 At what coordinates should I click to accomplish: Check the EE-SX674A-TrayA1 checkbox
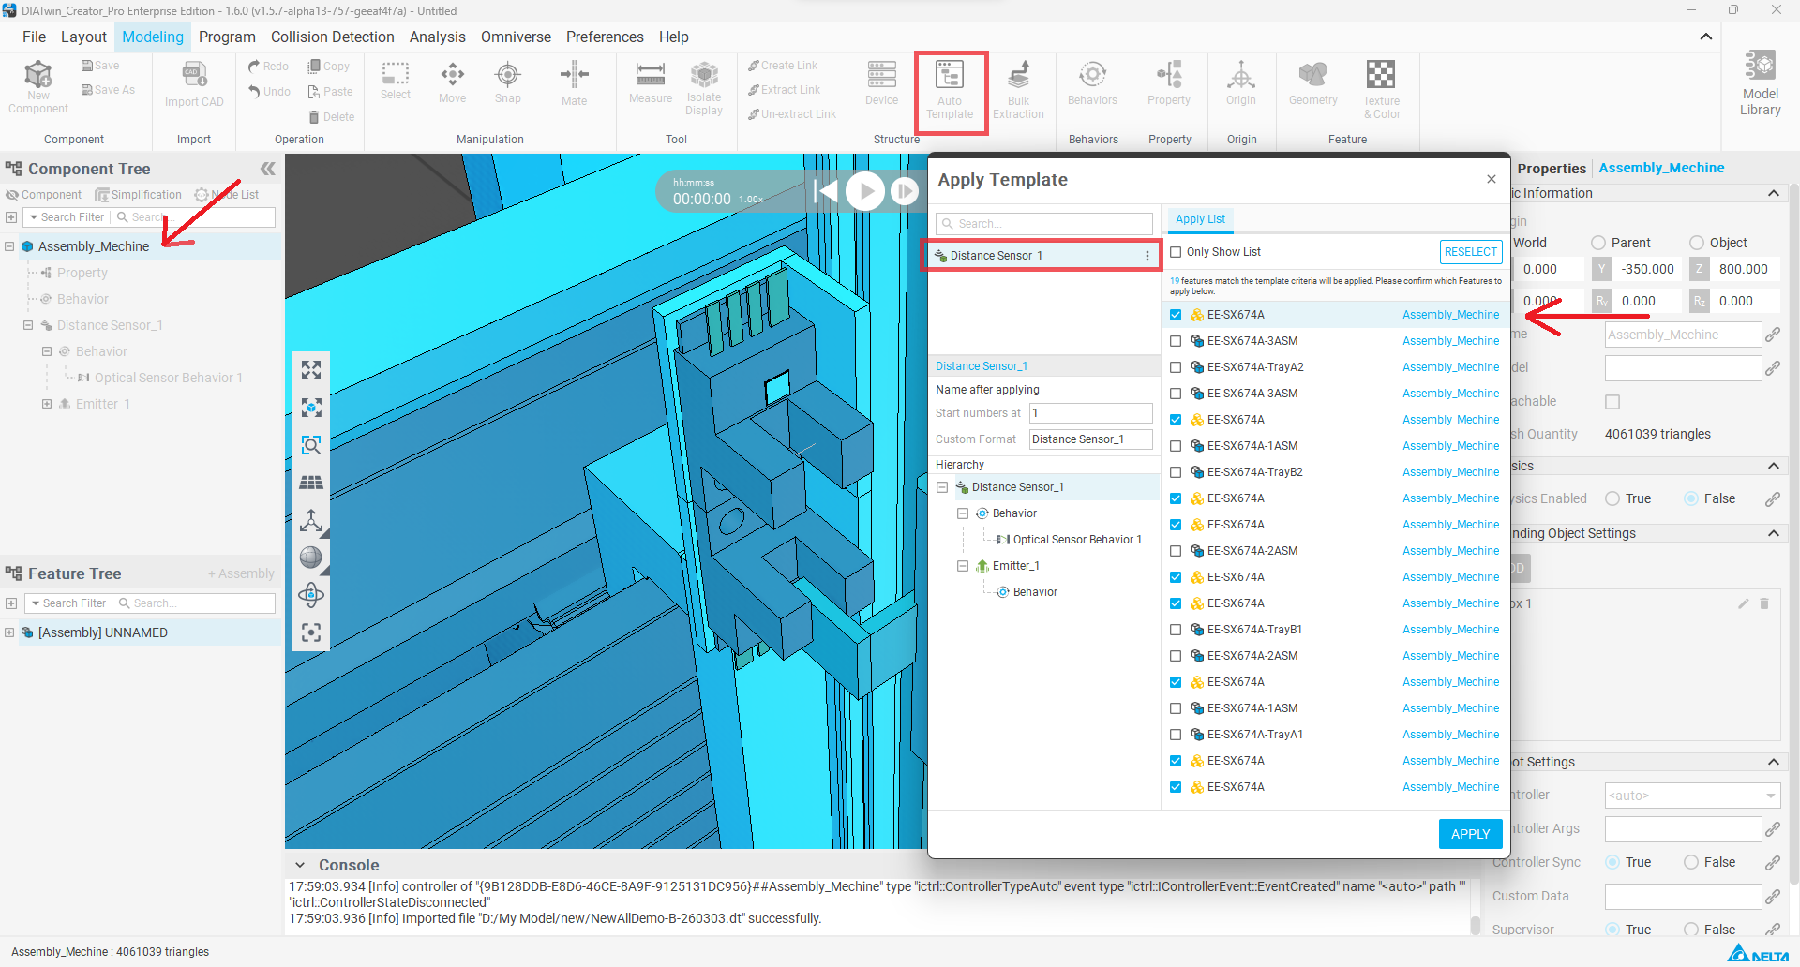(x=1176, y=735)
